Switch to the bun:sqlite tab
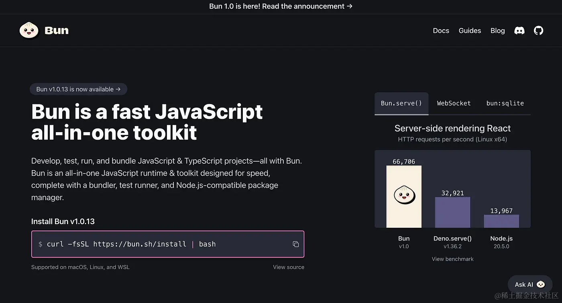The image size is (562, 303). (x=505, y=103)
